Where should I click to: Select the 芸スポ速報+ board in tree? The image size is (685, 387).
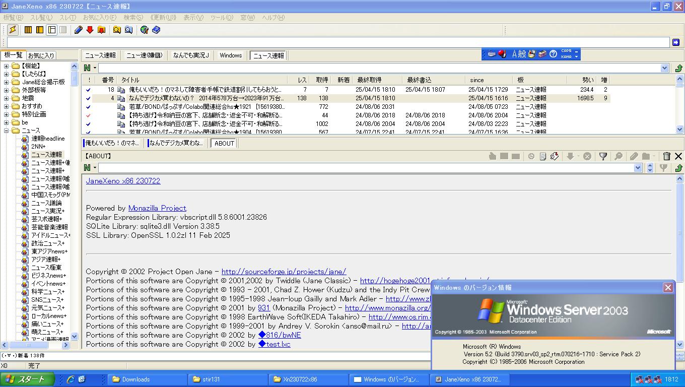(x=47, y=219)
